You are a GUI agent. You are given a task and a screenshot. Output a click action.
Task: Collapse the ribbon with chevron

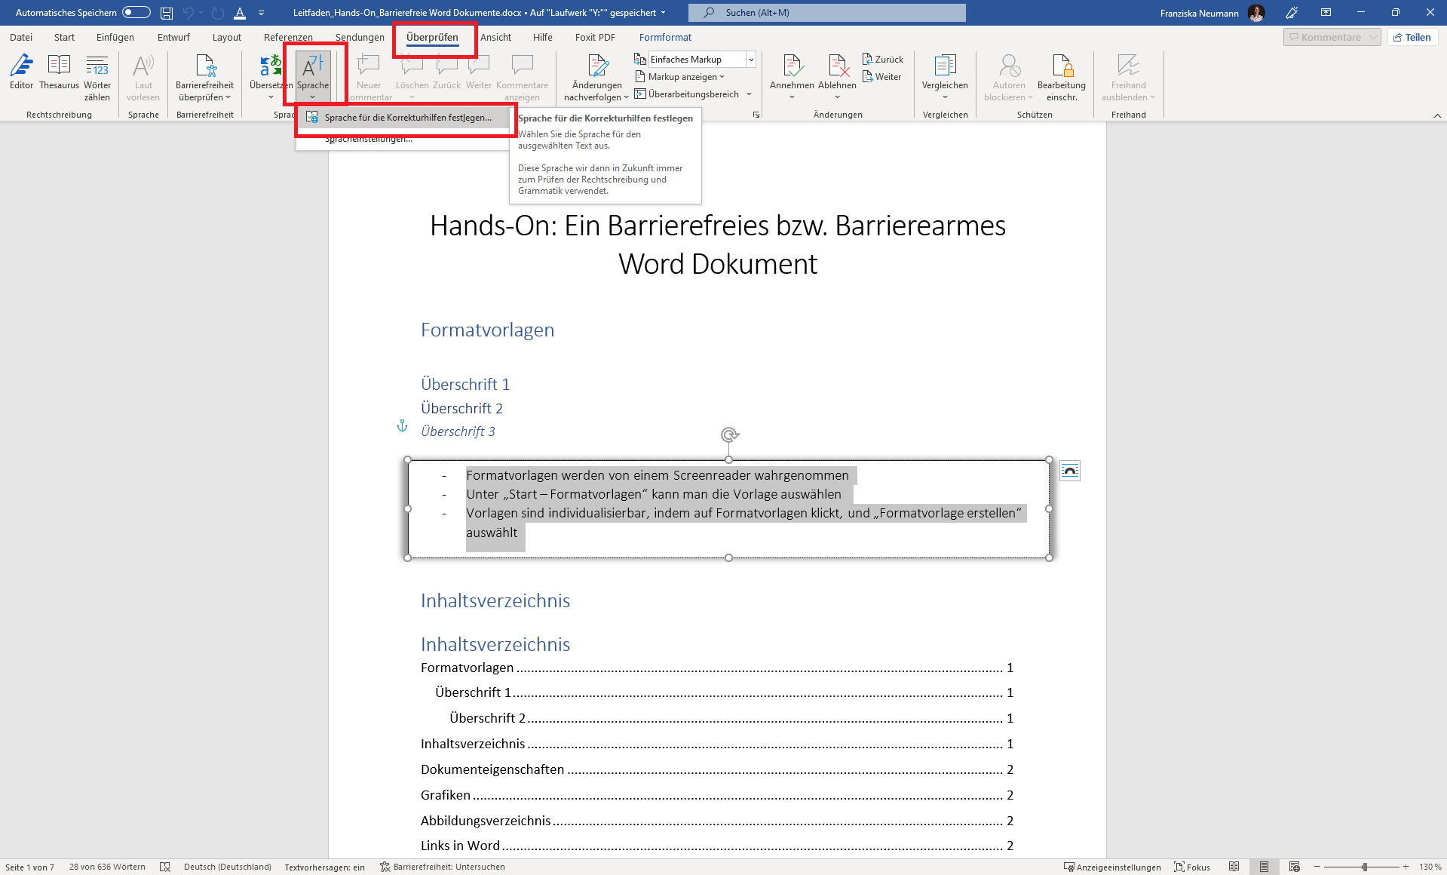(x=1437, y=115)
